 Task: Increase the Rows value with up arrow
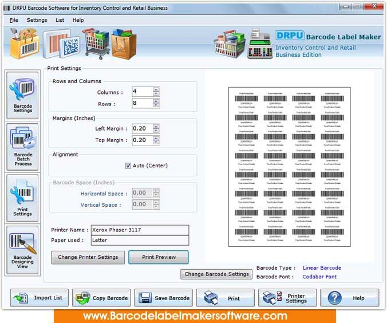156,101
